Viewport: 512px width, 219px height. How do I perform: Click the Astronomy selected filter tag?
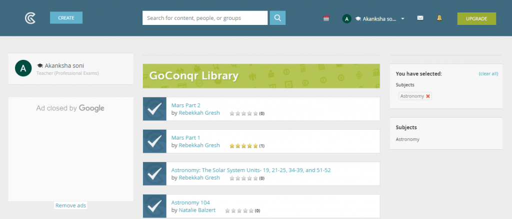point(415,96)
